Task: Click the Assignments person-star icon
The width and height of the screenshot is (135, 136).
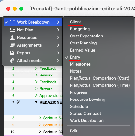Action: pyautogui.click(x=12, y=45)
